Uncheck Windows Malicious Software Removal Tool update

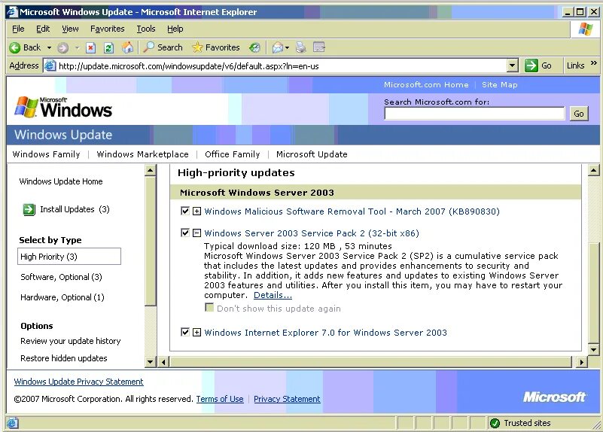[x=185, y=211]
